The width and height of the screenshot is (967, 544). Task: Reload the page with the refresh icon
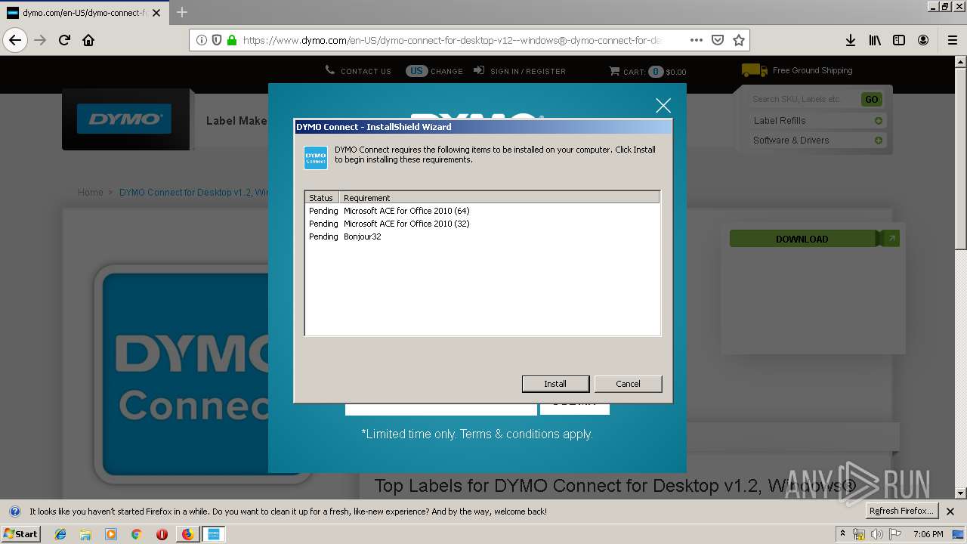(x=64, y=40)
